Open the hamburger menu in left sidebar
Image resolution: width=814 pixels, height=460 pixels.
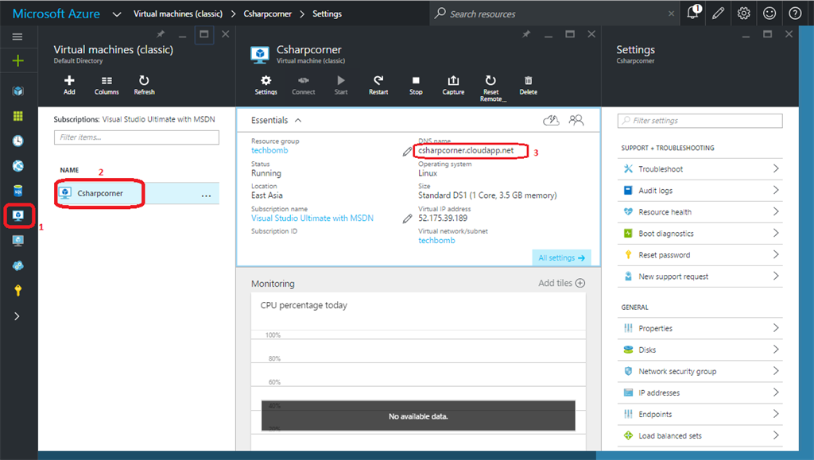17,37
